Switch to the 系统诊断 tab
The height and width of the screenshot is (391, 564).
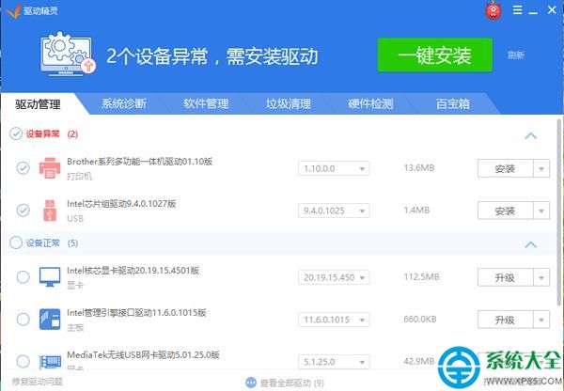pyautogui.click(x=123, y=103)
